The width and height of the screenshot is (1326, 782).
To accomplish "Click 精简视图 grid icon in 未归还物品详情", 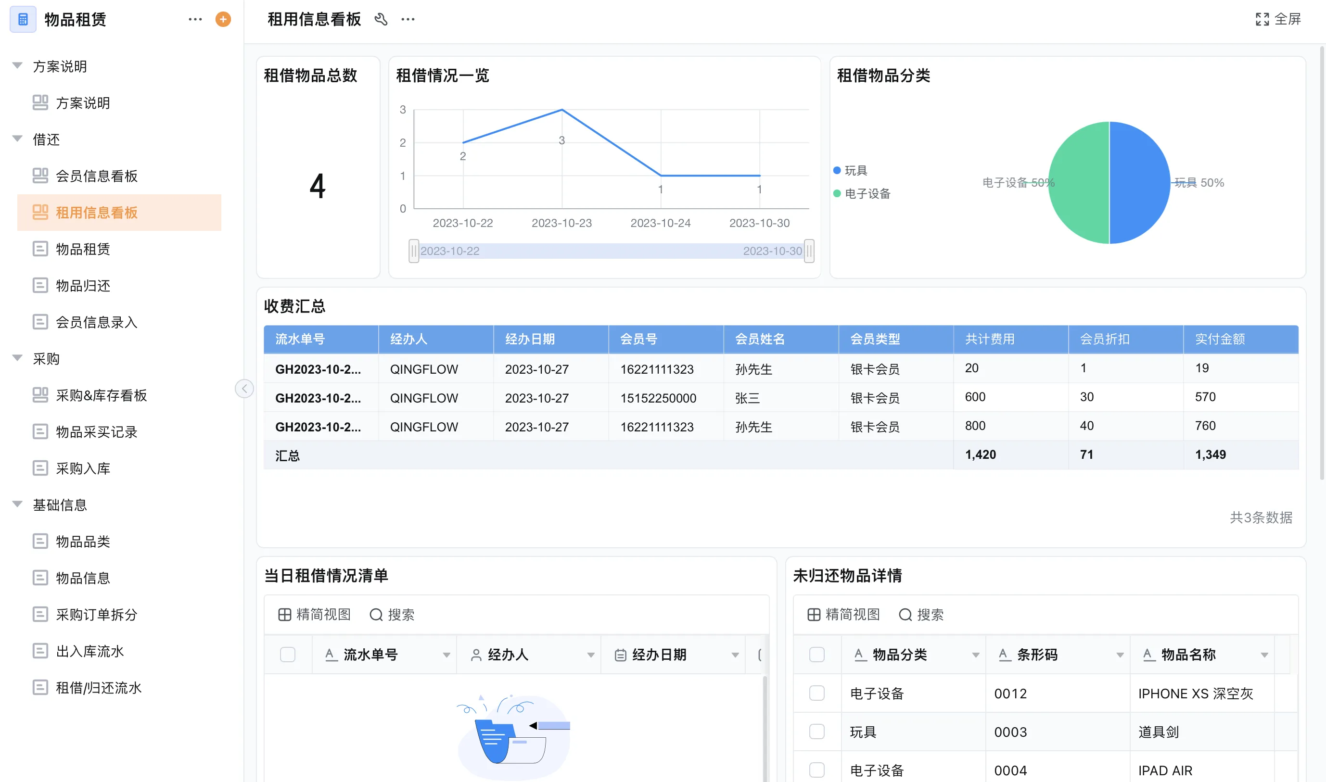I will click(813, 615).
